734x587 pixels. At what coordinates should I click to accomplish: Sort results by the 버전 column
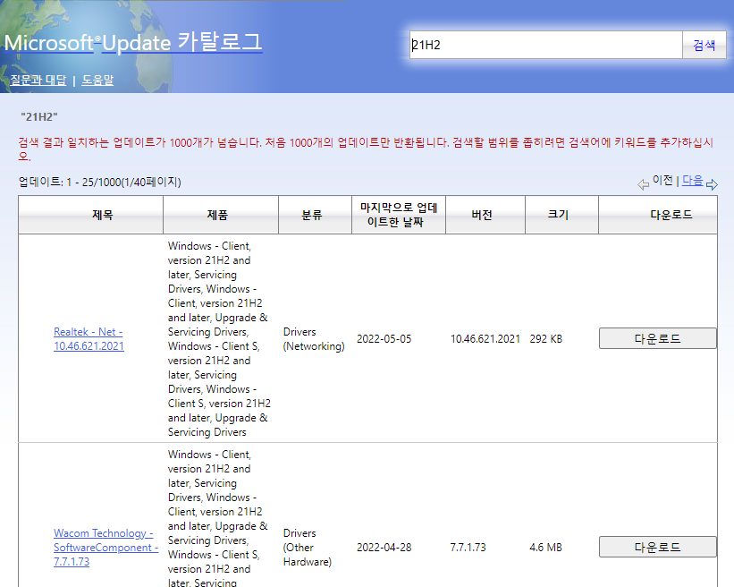coord(485,214)
